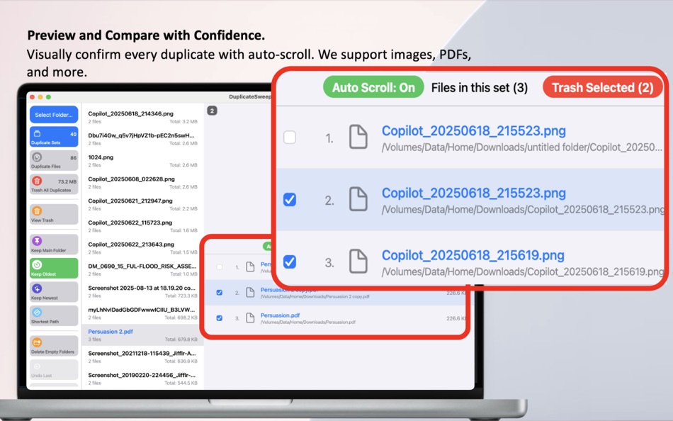
Task: Click the file icon next to Persuasion 2 copy.pdf
Action: coord(250,293)
